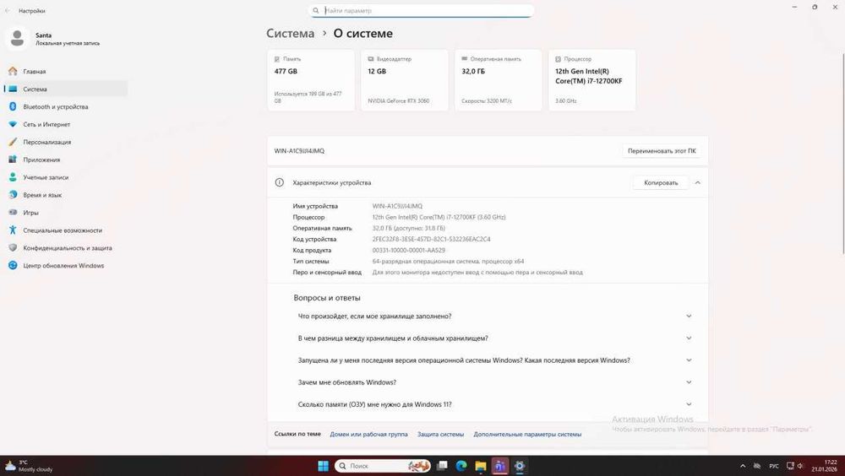Maximize the Settings window

coord(815,7)
